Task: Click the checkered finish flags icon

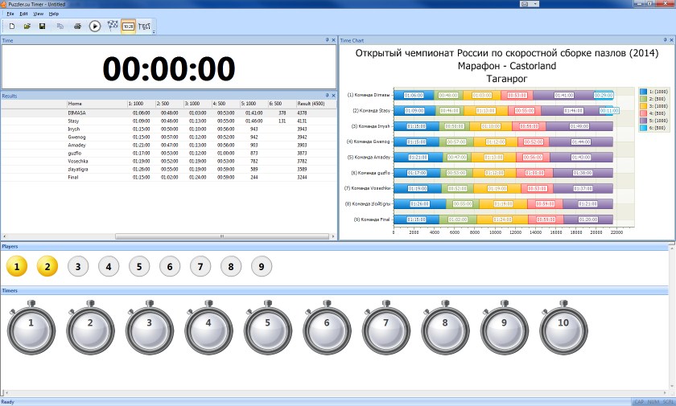Action: coord(112,26)
